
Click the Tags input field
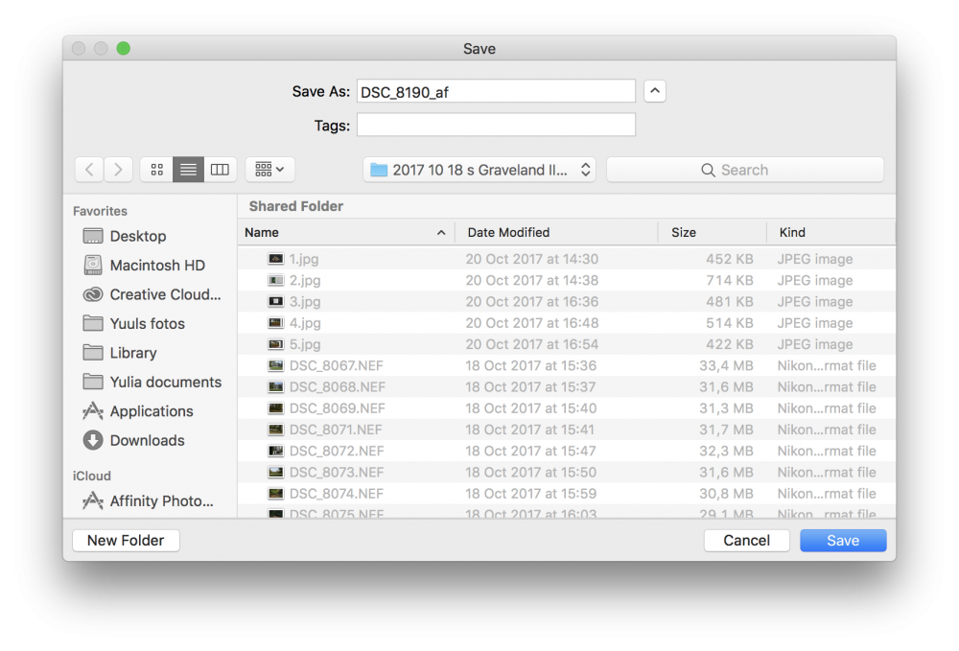pyautogui.click(x=496, y=125)
